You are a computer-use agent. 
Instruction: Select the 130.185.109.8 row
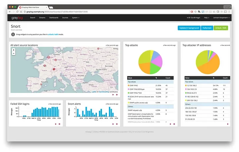pos(207,115)
